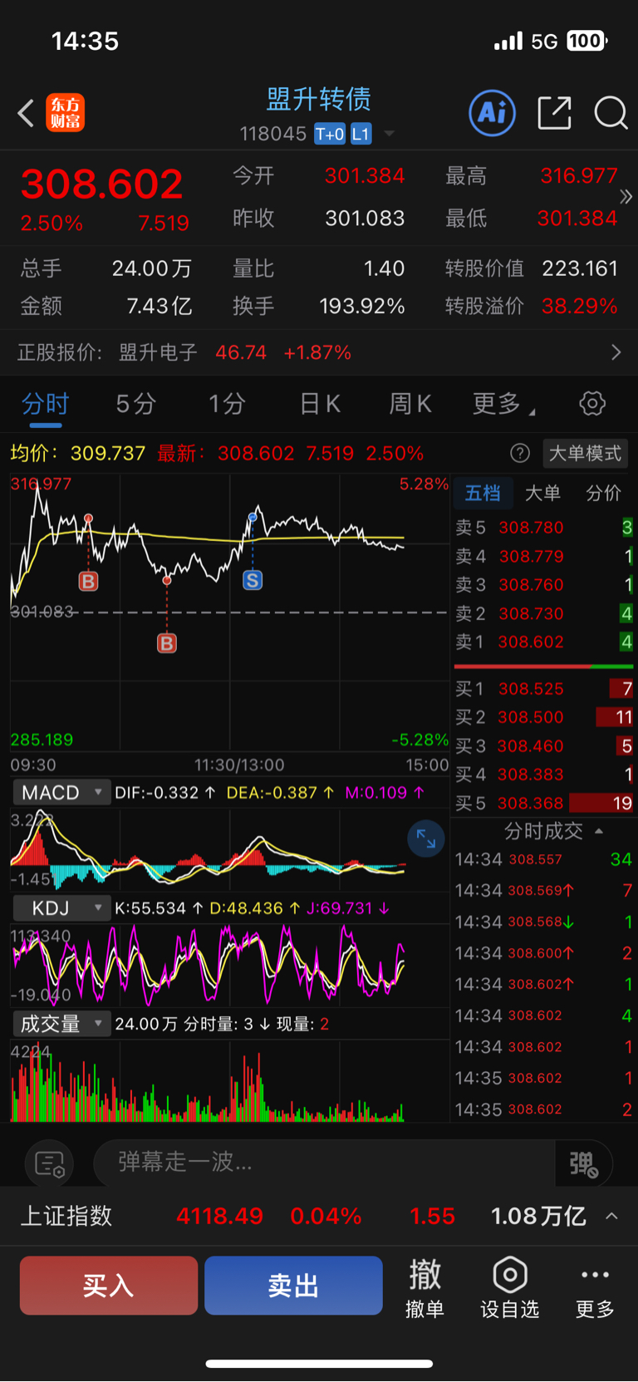Tap 买4 price 308.383

point(531,775)
